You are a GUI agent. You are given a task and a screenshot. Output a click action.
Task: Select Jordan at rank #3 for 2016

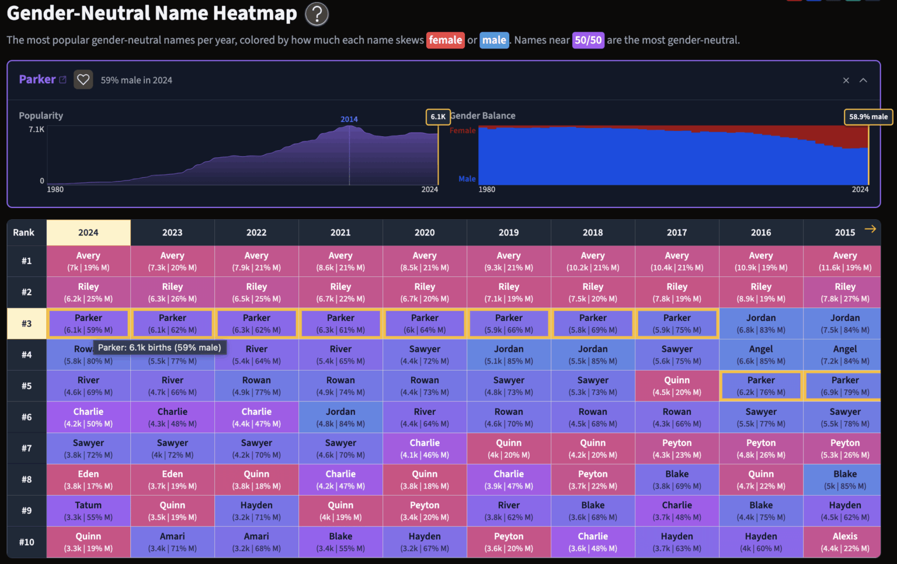[x=761, y=323]
